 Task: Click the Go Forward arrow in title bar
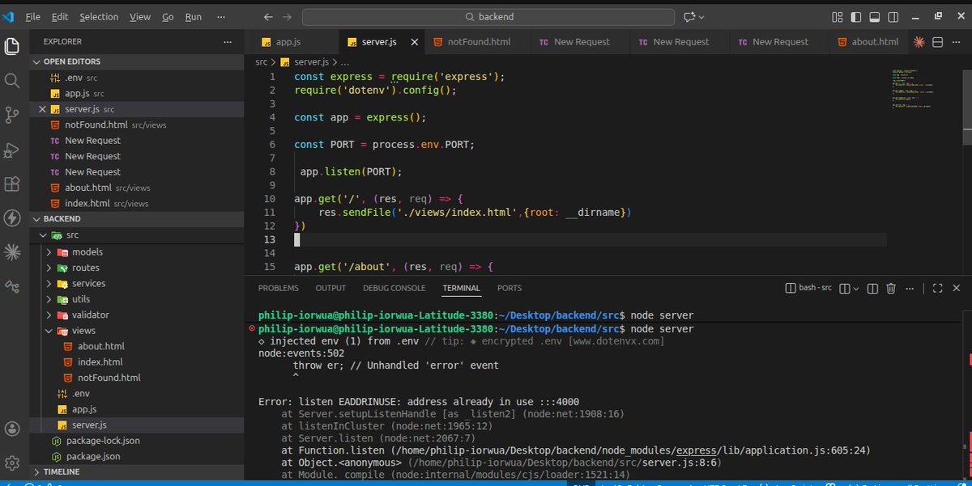288,17
